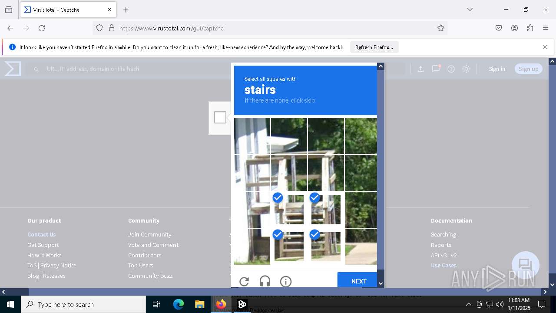Viewport: 556px width, 313px height.
Task: Open Firefox application hamburger menu
Action: tap(546, 28)
